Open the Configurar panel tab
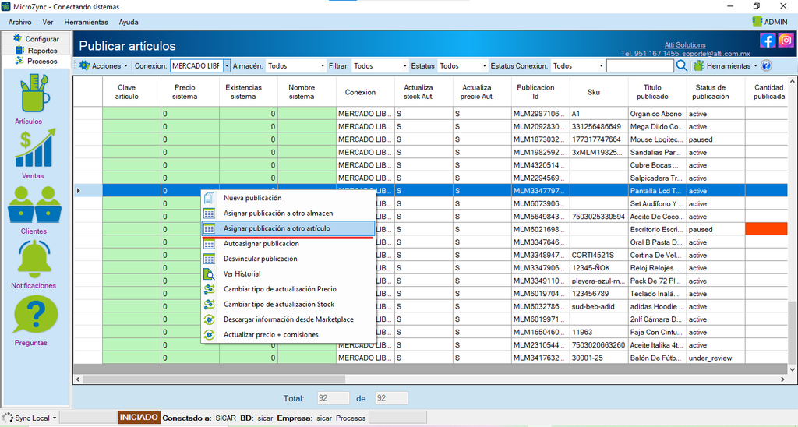798x427 pixels. click(37, 39)
